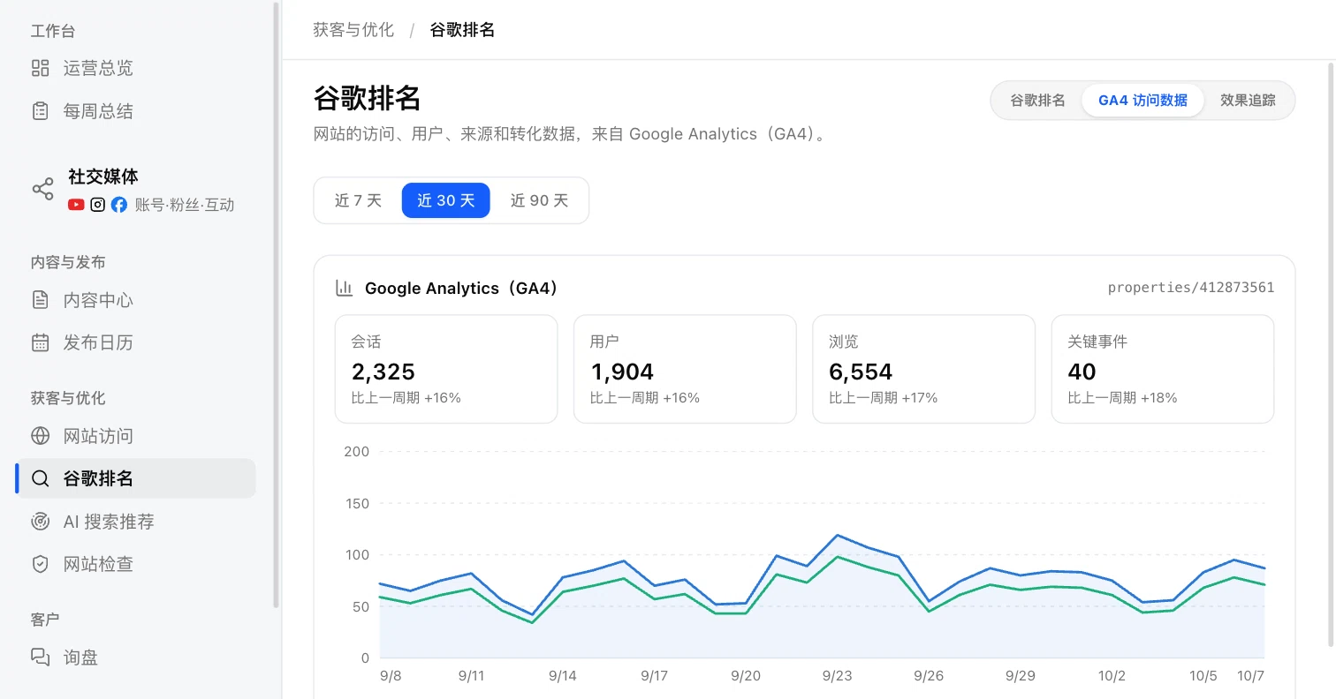Click the YouTube icon under 社交媒体
The height and width of the screenshot is (699, 1336).
pyautogui.click(x=76, y=205)
